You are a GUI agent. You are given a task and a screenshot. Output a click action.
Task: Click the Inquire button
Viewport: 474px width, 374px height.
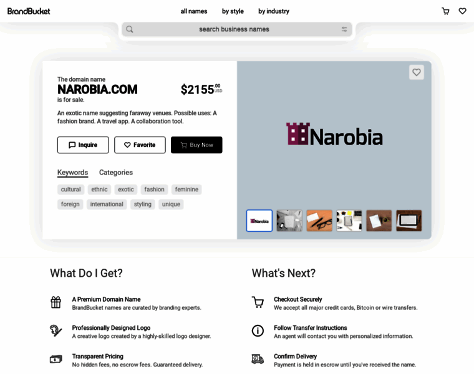tap(83, 145)
